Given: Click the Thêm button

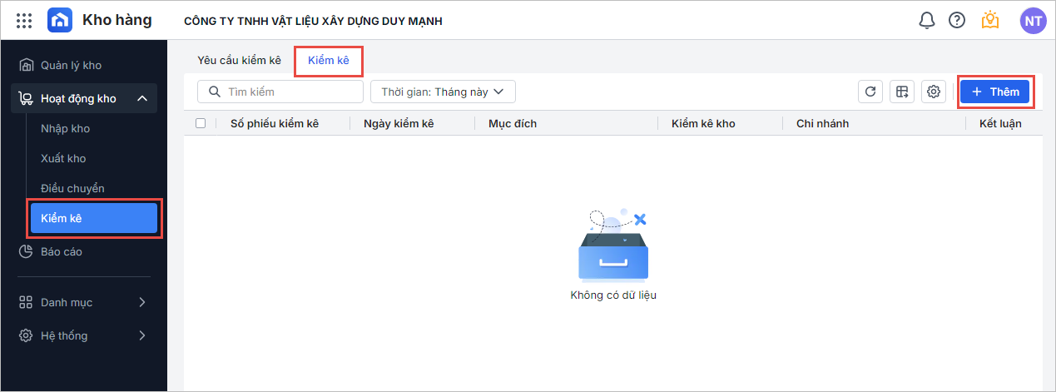Looking at the screenshot, I should (994, 92).
